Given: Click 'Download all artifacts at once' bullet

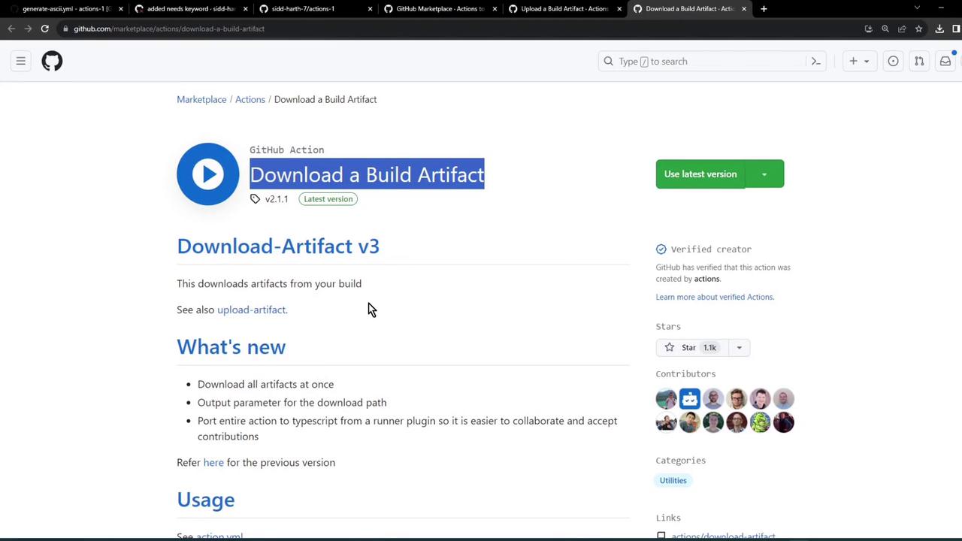Looking at the screenshot, I should [265, 384].
